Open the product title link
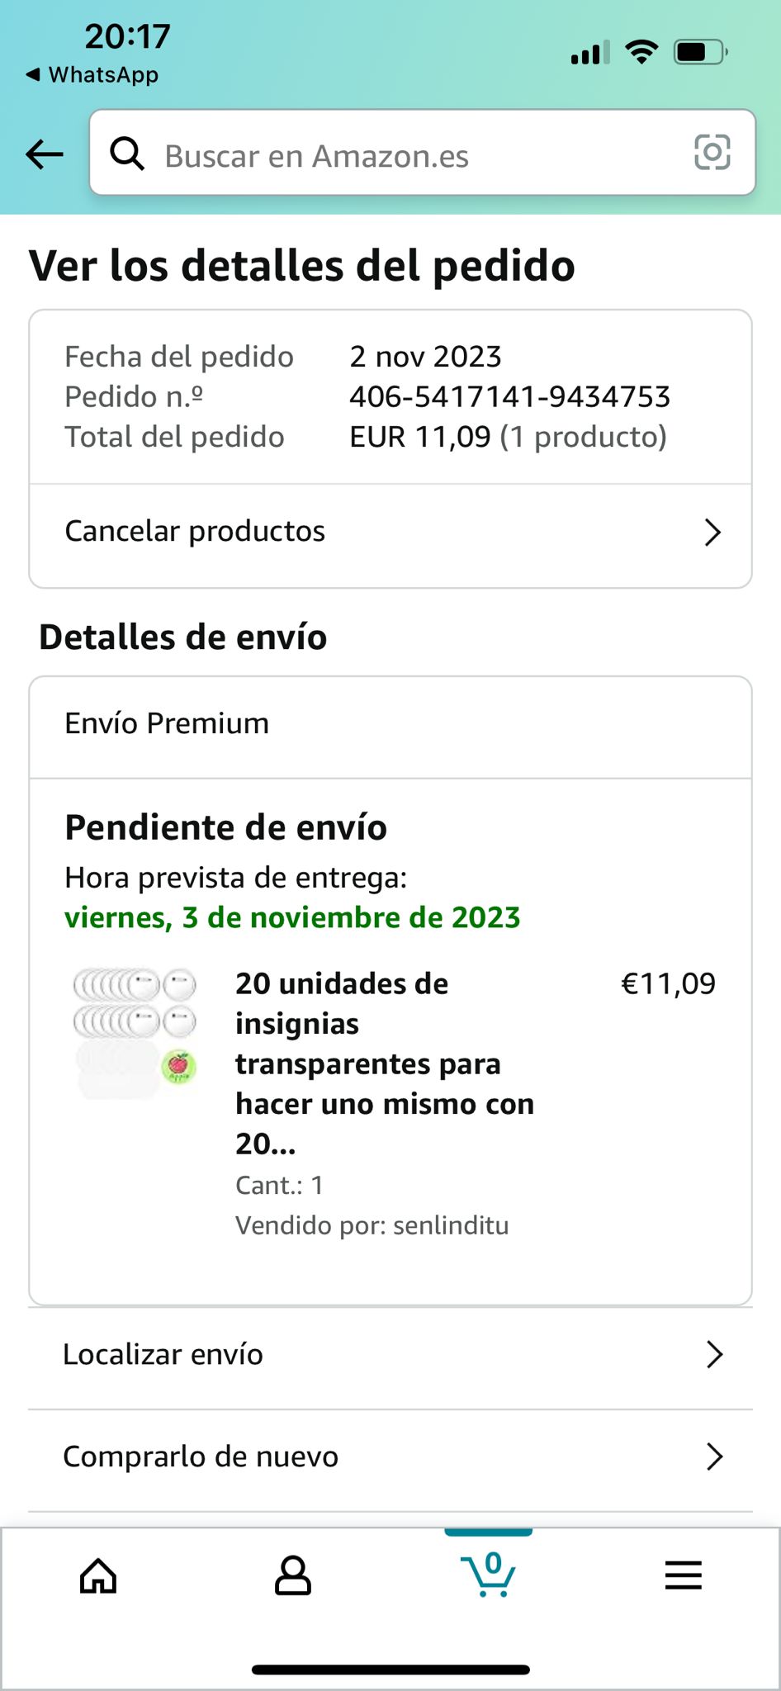Image resolution: width=781 pixels, height=1691 pixels. (384, 1063)
